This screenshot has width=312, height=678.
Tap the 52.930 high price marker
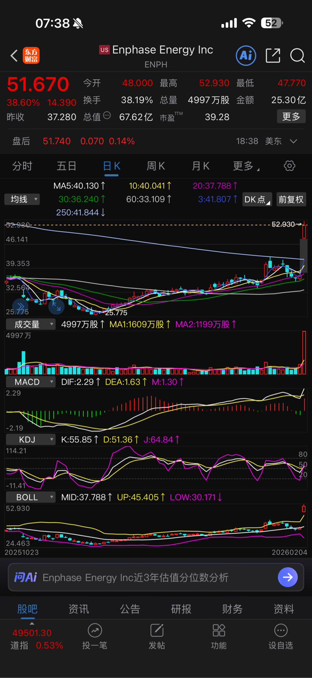(283, 224)
